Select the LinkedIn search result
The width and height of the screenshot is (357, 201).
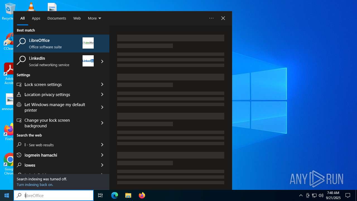click(55, 61)
